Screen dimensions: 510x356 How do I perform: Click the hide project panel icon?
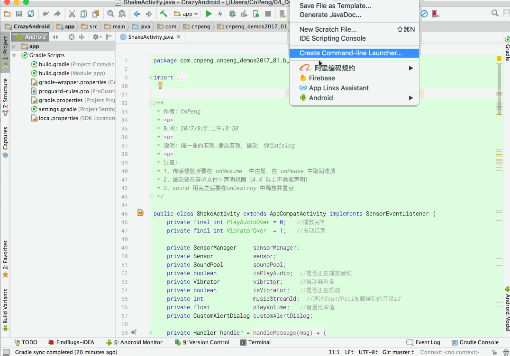pyautogui.click(x=109, y=37)
